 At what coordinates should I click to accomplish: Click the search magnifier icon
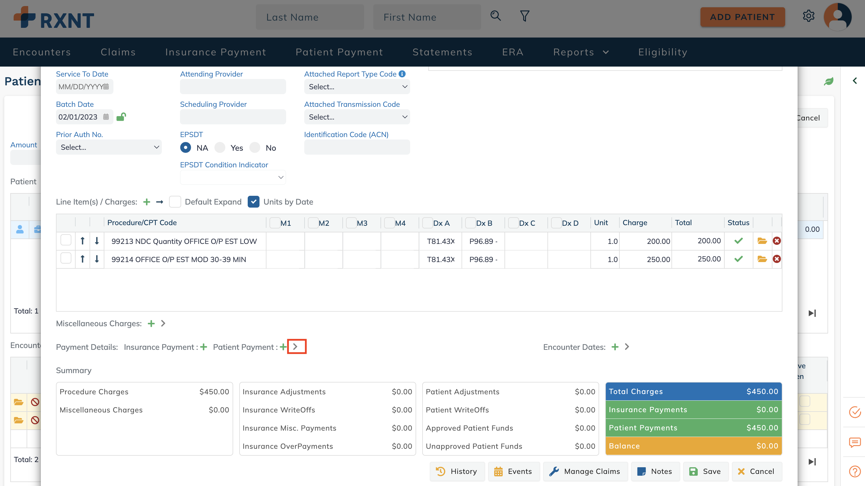pos(495,16)
